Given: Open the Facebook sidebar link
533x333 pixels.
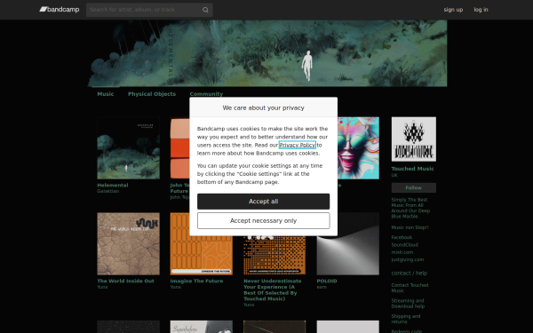Looking at the screenshot, I should coord(402,237).
